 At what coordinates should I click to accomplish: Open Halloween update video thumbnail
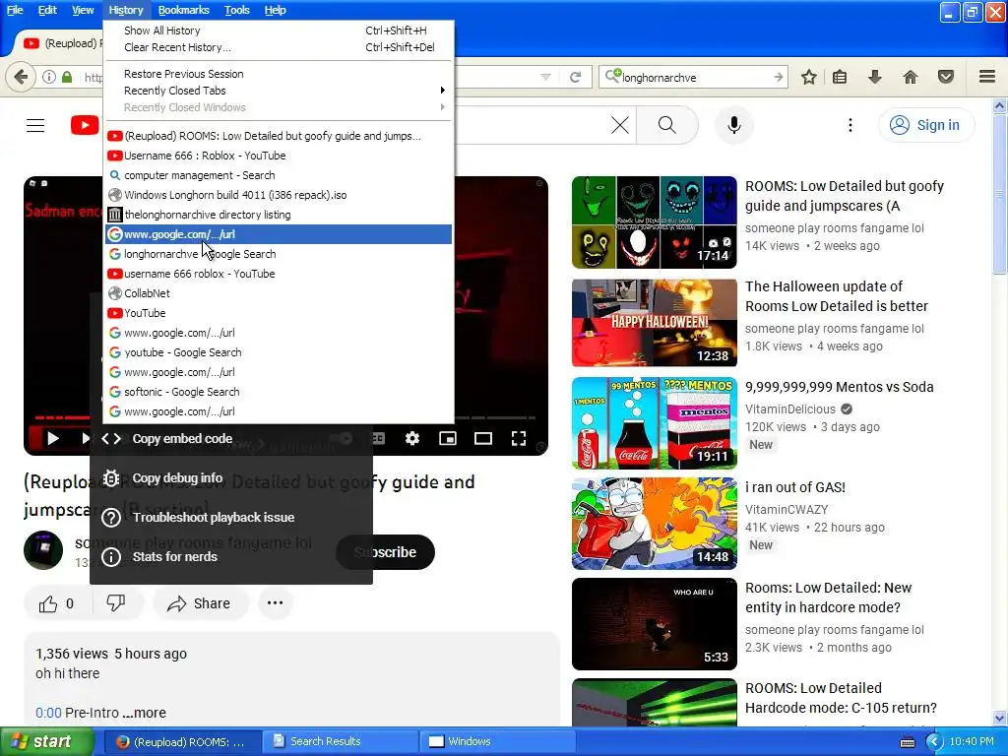point(655,323)
